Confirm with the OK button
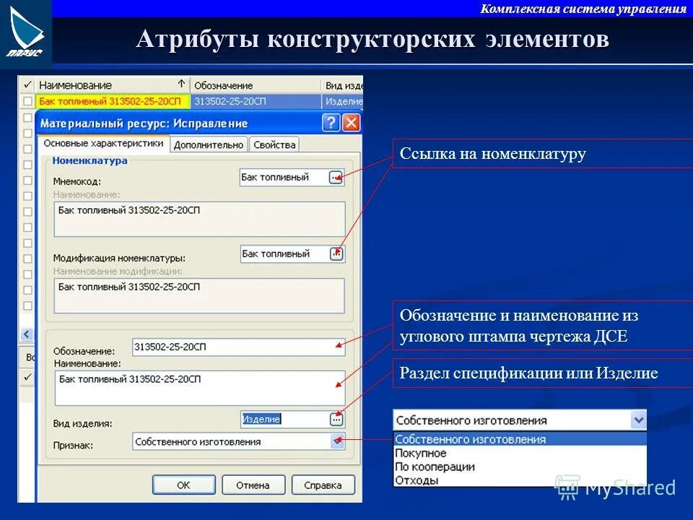Viewport: 693px width, 520px height. click(184, 485)
